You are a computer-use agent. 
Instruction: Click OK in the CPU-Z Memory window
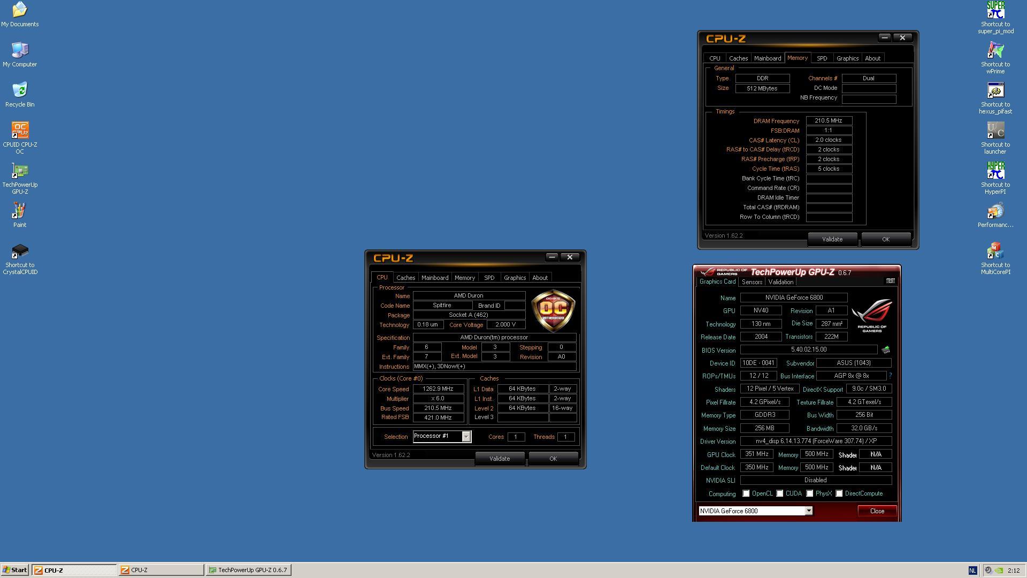click(x=886, y=239)
